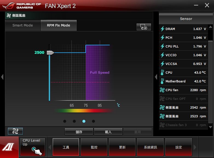Click the greyed-out apply button beside 載入
The height and width of the screenshot is (158, 214).
pyautogui.click(x=137, y=132)
